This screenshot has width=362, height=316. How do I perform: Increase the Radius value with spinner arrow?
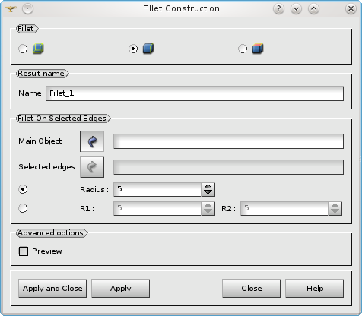(x=208, y=187)
